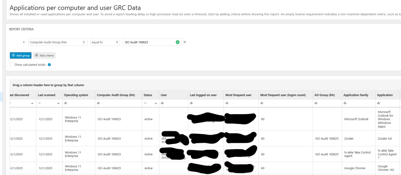
Task: Click the group-by drag area panel
Action: click(205, 85)
